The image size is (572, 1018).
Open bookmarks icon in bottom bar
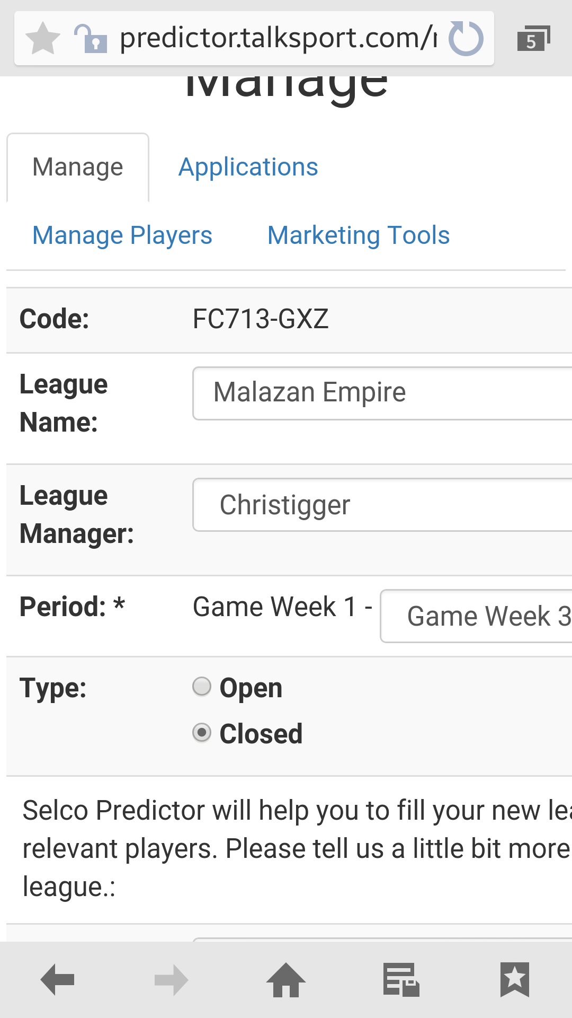[515, 980]
